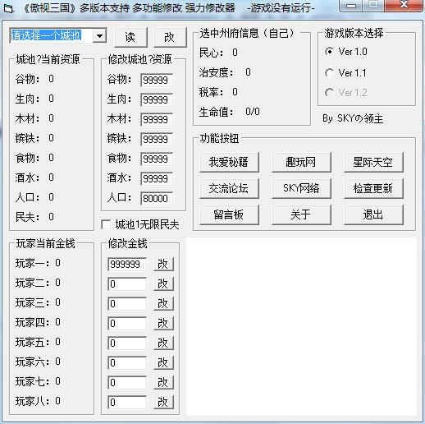The height and width of the screenshot is (424, 425).
Task: Click the application icon in title bar
Action: click(8, 8)
